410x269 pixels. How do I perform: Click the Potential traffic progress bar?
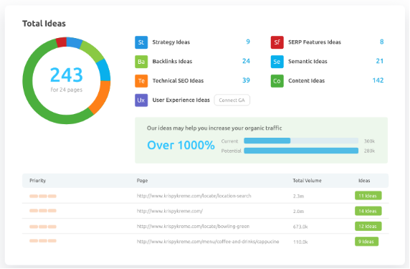[x=301, y=151]
